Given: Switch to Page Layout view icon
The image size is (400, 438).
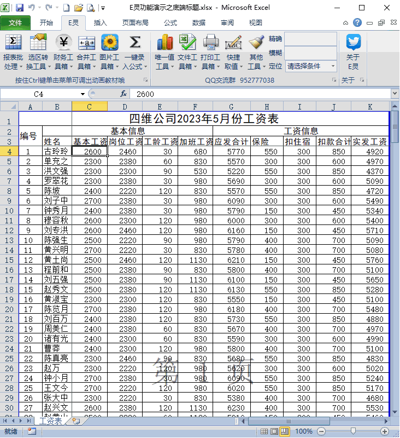Looking at the screenshot, I should coord(274,431).
